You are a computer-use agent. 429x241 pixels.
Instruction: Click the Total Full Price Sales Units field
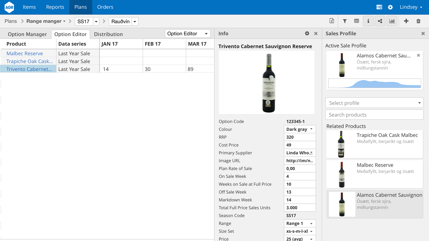point(300,208)
